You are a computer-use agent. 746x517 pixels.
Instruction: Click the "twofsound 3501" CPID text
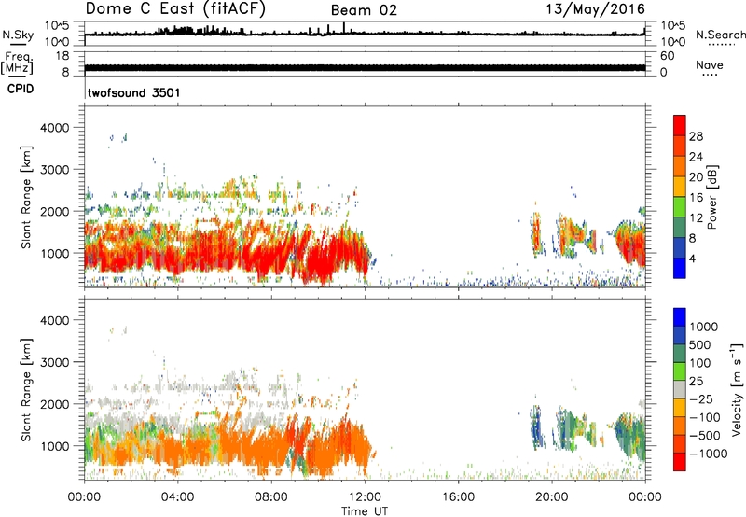(x=133, y=92)
